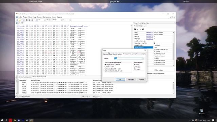Open Windows taskbar search magnifier
The image size is (217, 122).
pyautogui.click(x=6, y=120)
